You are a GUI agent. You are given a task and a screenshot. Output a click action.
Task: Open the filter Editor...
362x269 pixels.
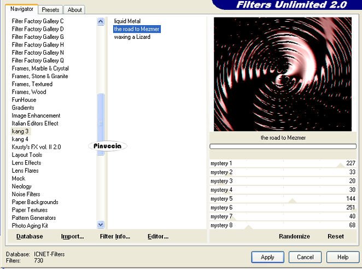click(x=158, y=236)
